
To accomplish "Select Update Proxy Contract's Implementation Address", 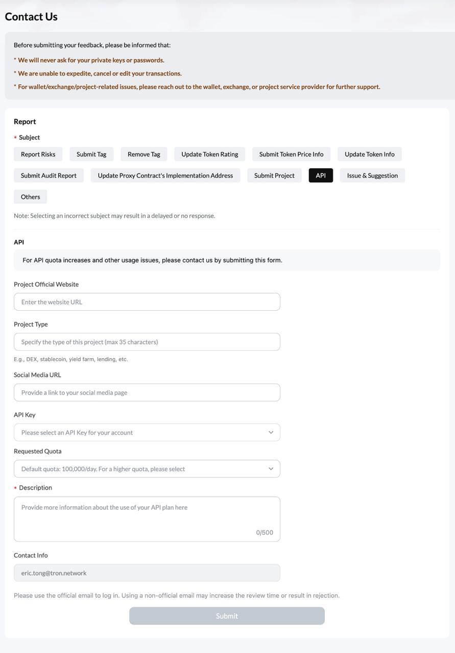I will 164,175.
